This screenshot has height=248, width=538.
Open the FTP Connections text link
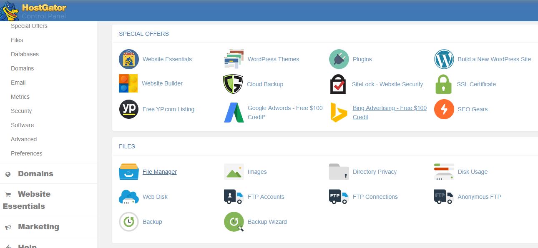point(375,197)
